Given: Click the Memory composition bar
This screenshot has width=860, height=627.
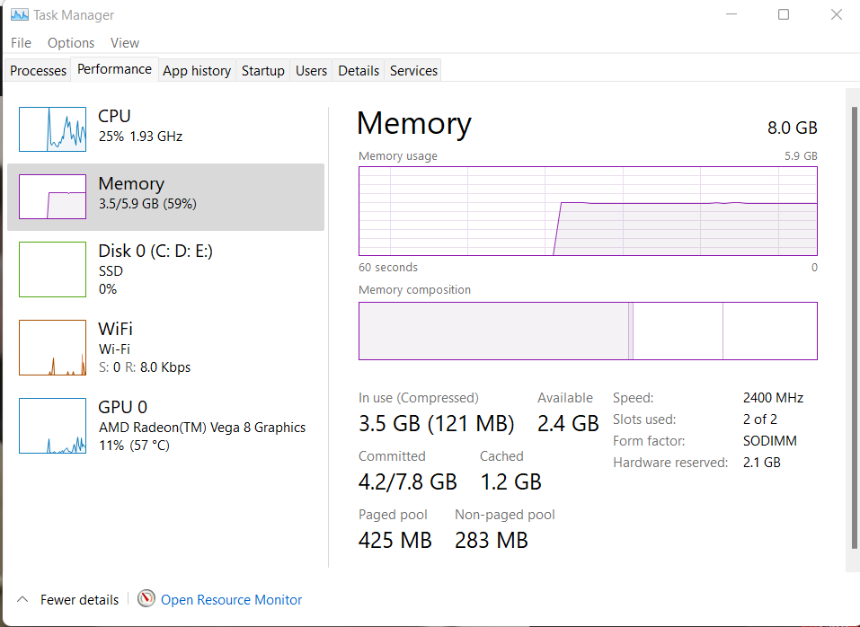Looking at the screenshot, I should tap(588, 331).
